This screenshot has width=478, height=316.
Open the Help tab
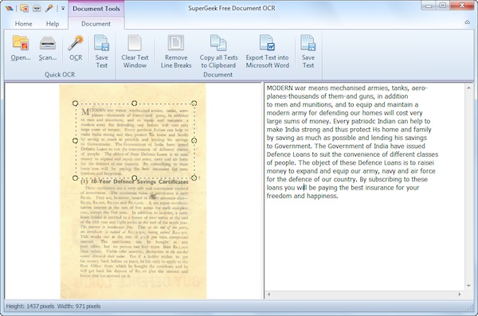pyautogui.click(x=53, y=24)
